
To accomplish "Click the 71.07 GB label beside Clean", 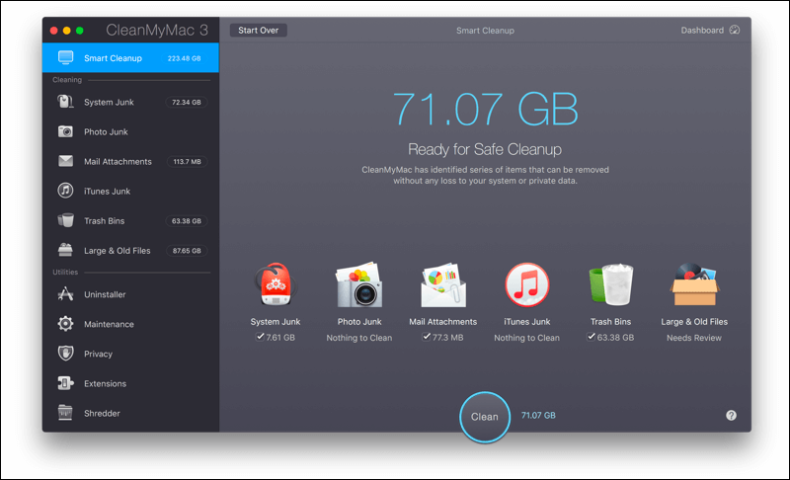I will pos(538,416).
